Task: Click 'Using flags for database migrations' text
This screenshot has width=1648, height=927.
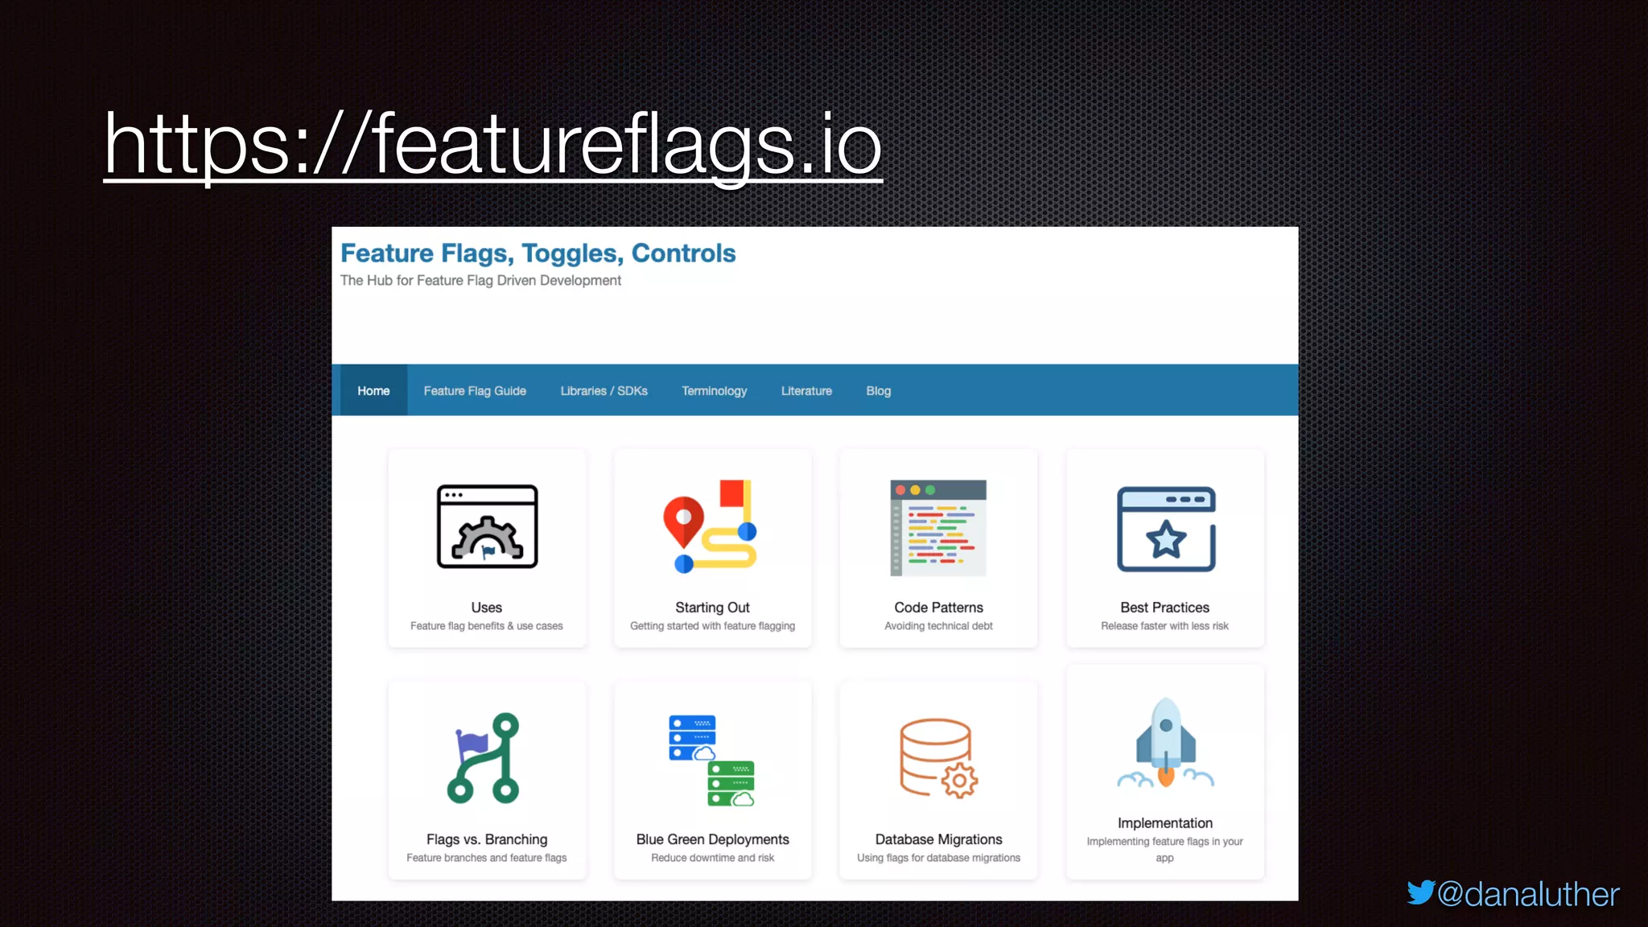Action: click(x=938, y=858)
